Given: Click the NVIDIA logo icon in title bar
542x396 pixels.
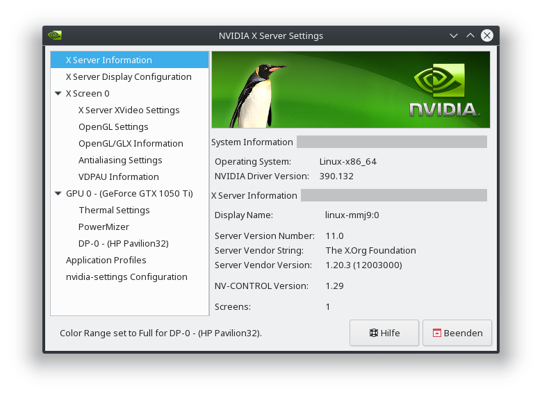Looking at the screenshot, I should pyautogui.click(x=55, y=35).
